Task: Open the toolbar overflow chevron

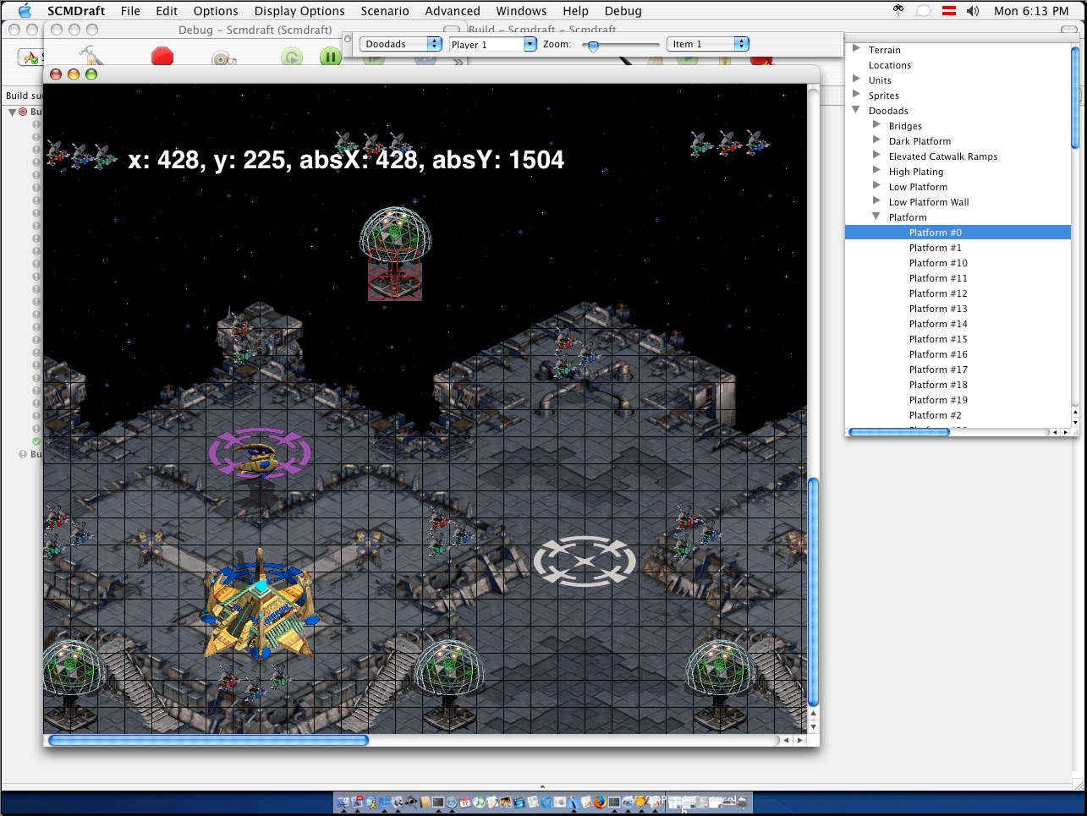Action: [458, 62]
